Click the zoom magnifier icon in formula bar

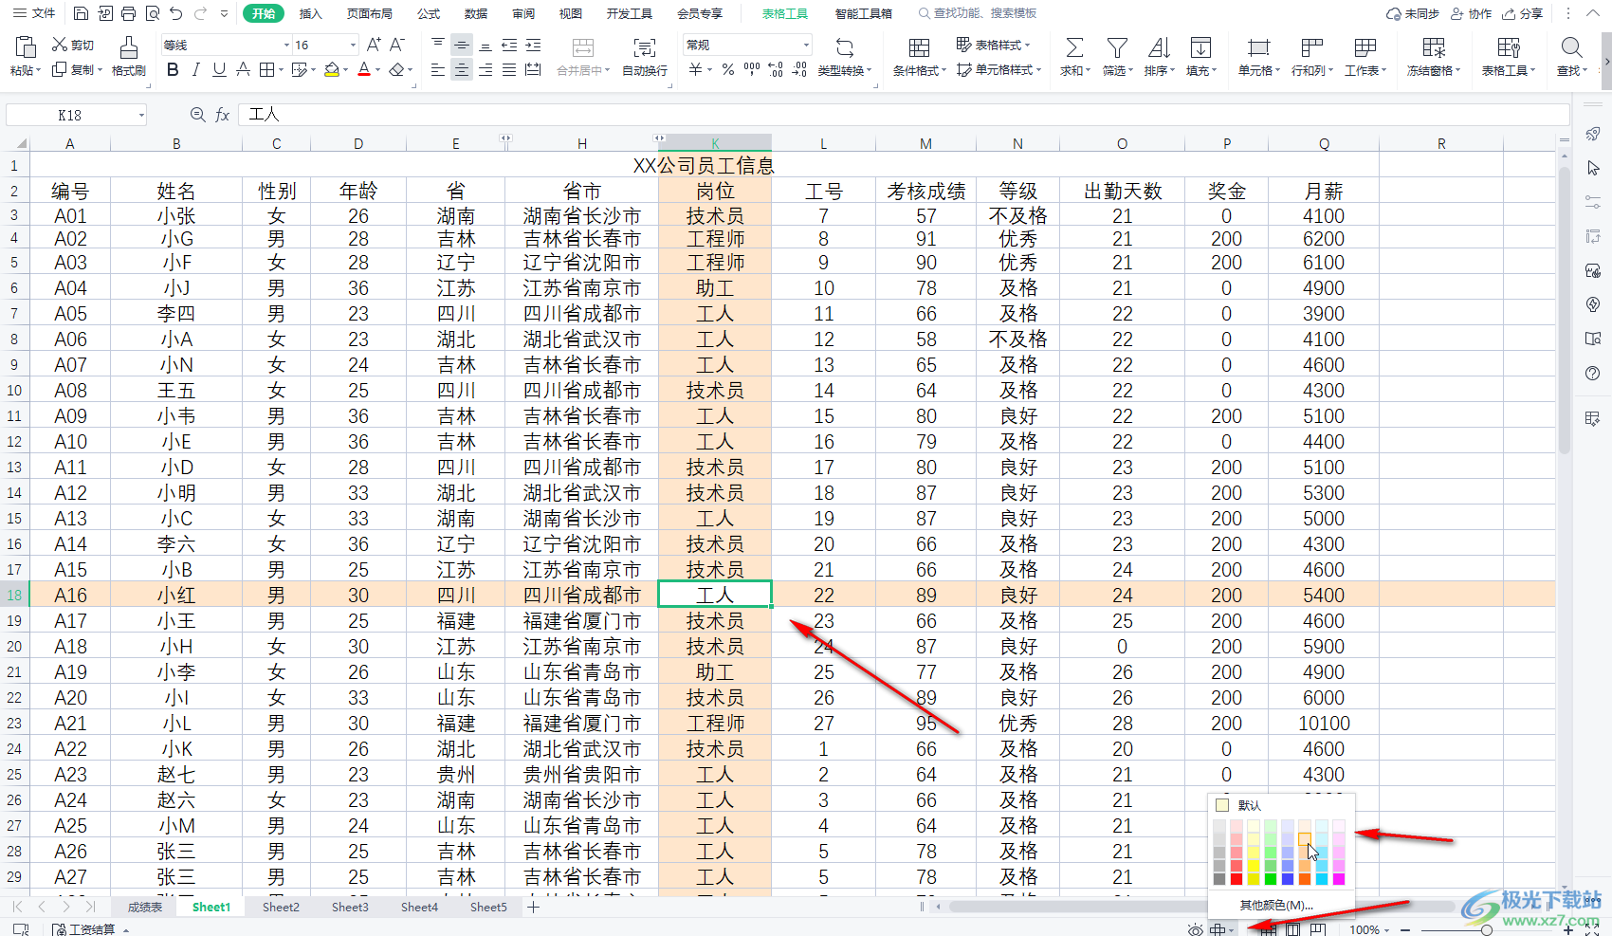point(197,115)
